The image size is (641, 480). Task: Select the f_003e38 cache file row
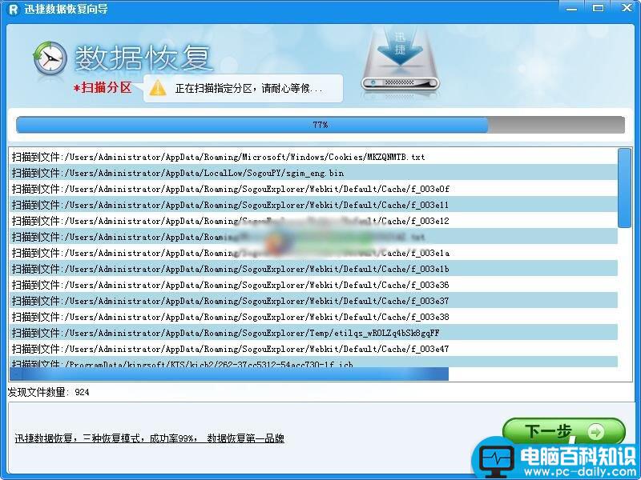313,317
